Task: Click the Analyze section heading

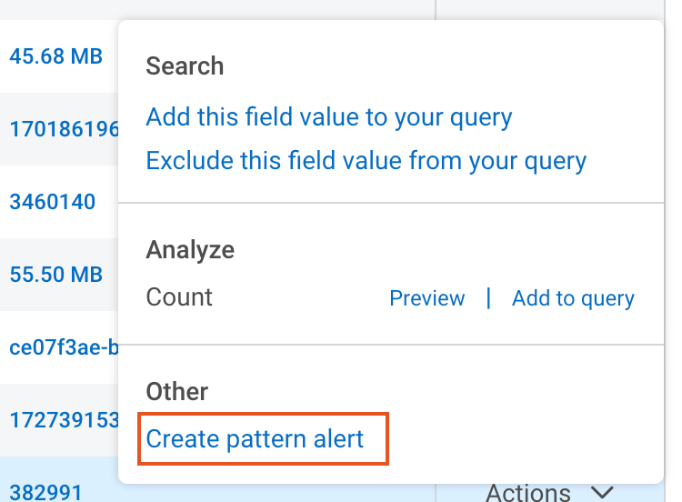Action: pyautogui.click(x=190, y=250)
